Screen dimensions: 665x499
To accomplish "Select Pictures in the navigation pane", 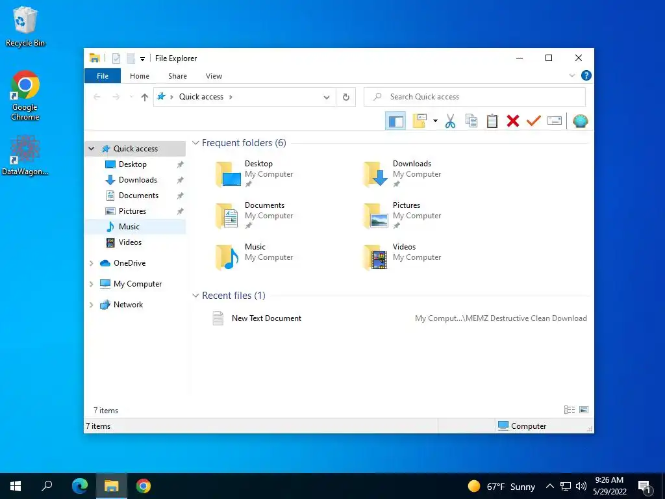I will click(x=132, y=211).
